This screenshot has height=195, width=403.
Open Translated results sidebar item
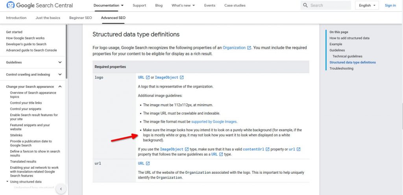(x=23, y=162)
